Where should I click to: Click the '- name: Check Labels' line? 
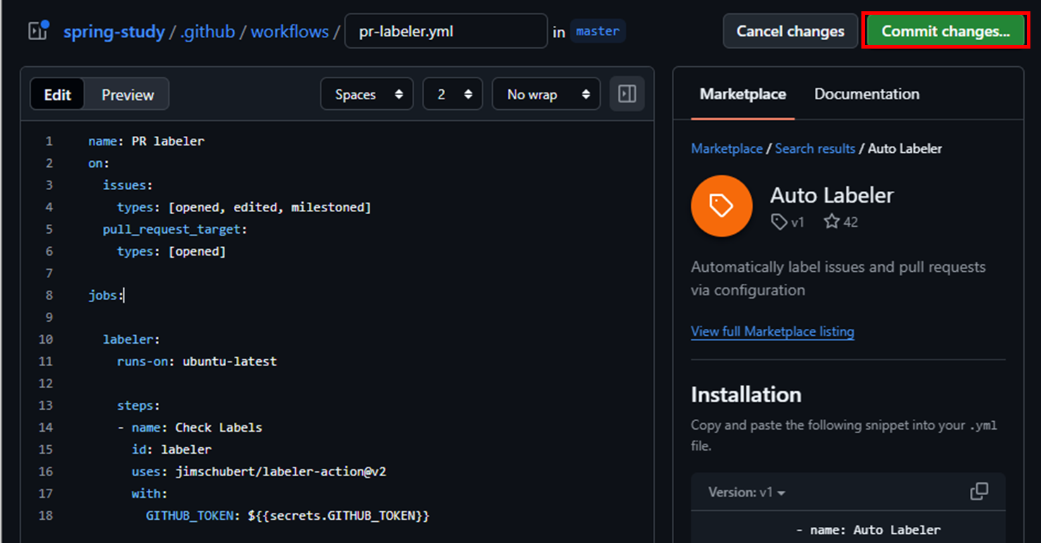tap(189, 427)
